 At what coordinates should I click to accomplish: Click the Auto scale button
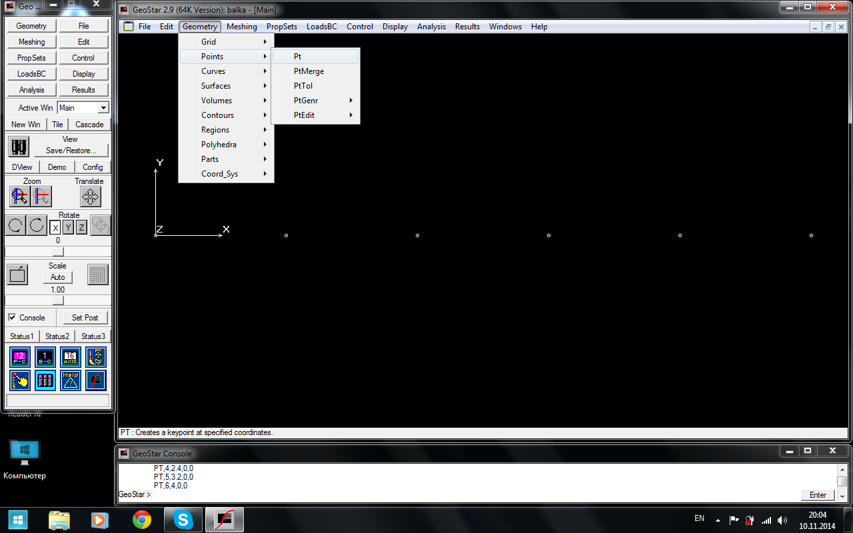click(58, 277)
